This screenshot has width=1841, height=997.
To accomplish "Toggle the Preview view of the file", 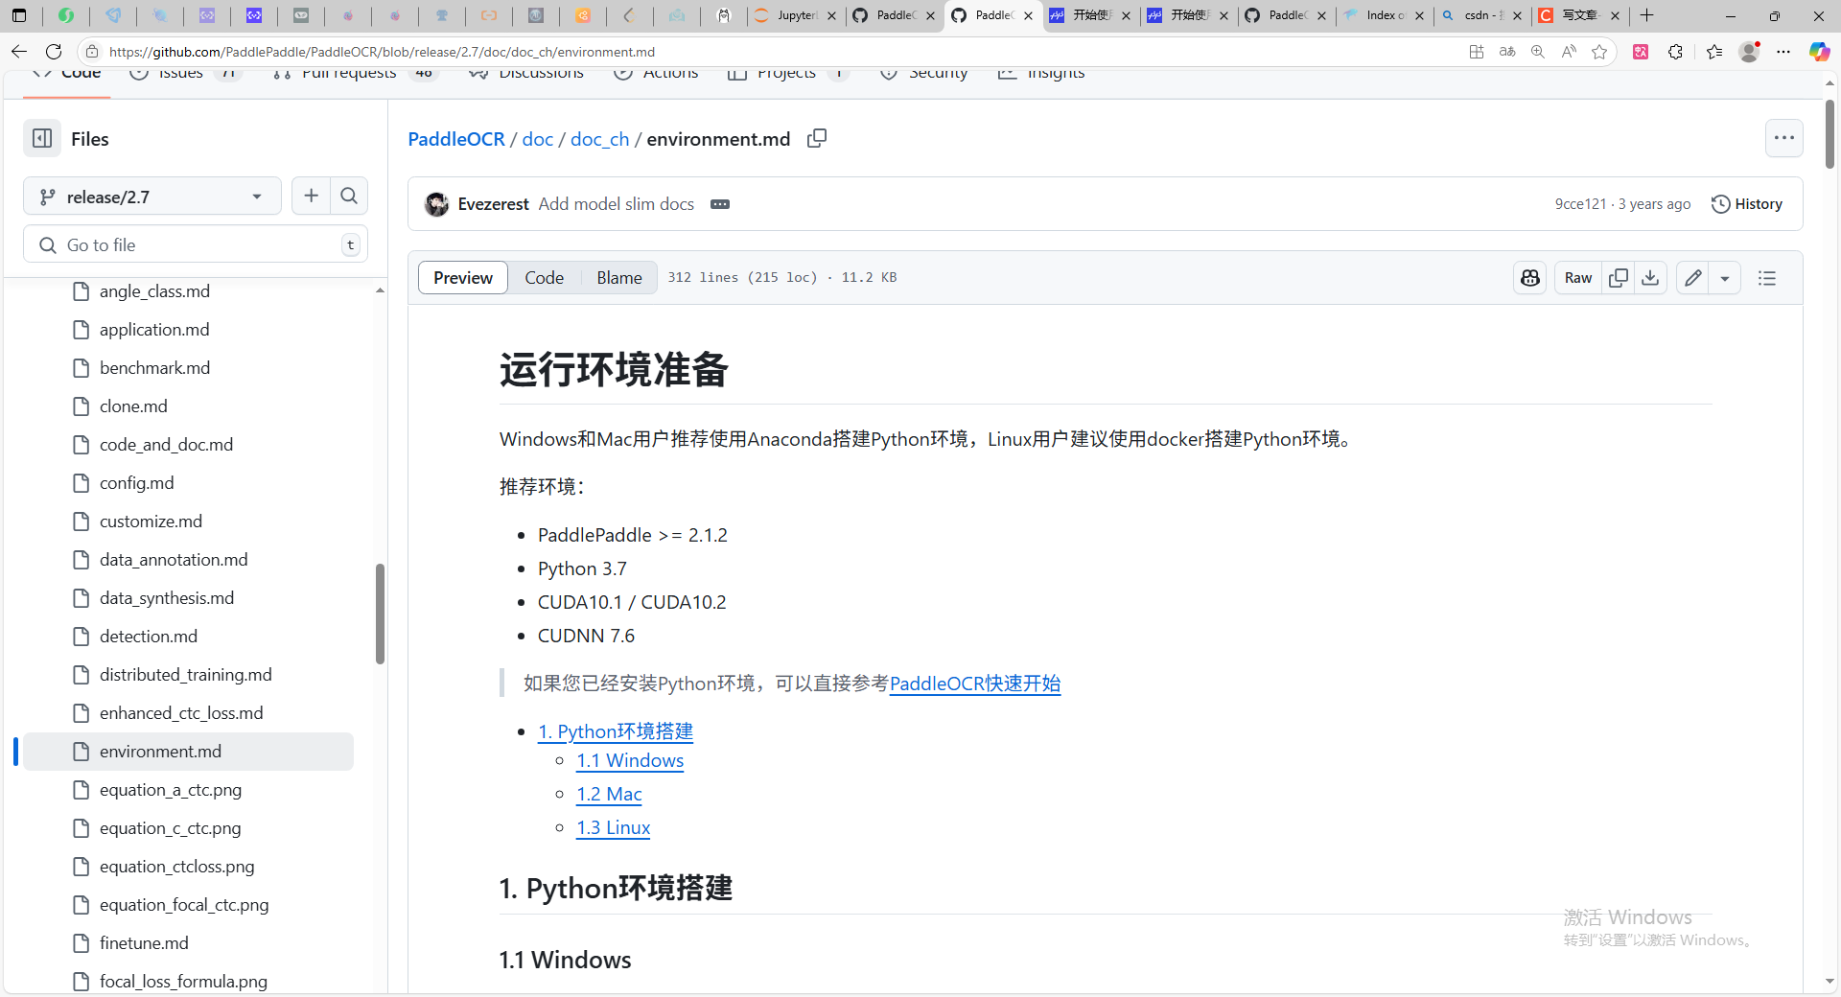I will click(462, 278).
